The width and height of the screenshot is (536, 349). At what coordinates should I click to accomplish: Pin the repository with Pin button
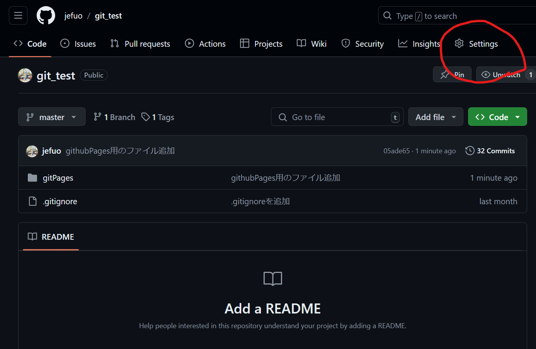pos(452,75)
